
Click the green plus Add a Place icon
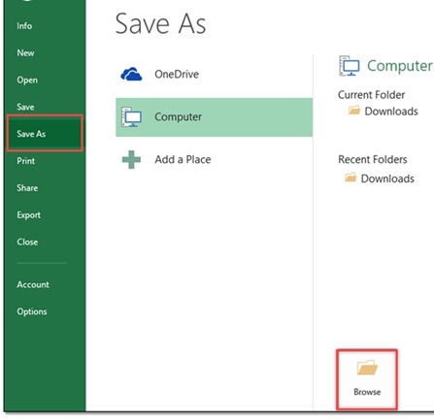tap(131, 159)
